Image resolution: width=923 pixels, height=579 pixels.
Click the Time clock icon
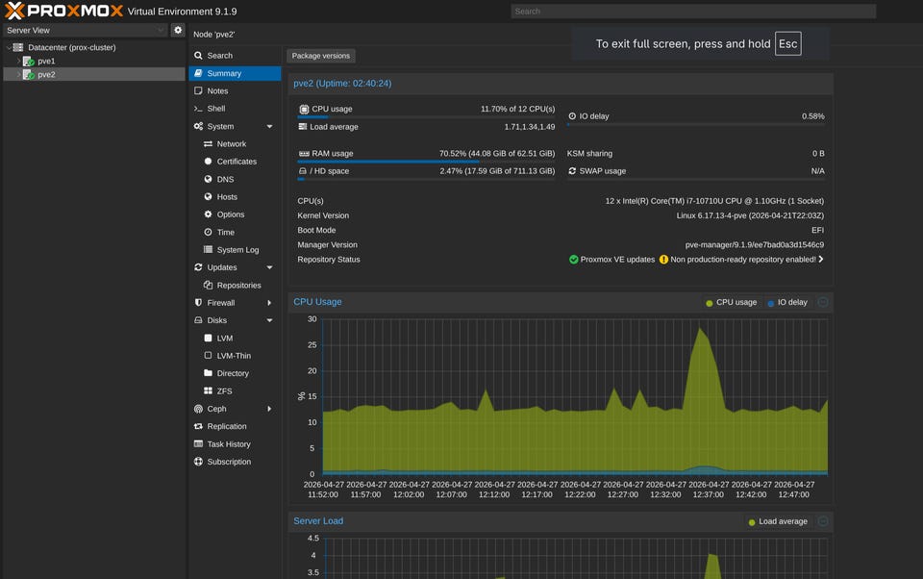[208, 232]
